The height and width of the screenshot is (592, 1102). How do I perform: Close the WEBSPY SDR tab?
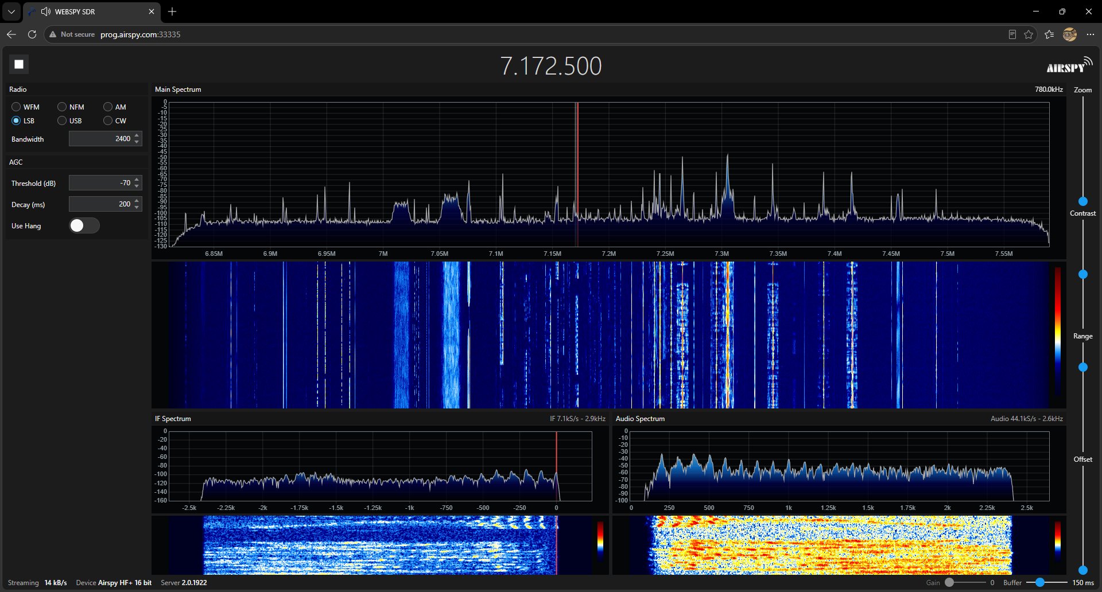tap(152, 11)
